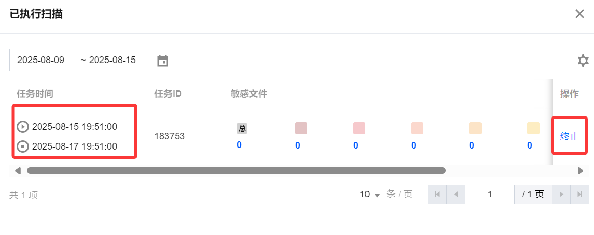594x235 pixels.
Task: Click the 终止 link
Action: 569,136
